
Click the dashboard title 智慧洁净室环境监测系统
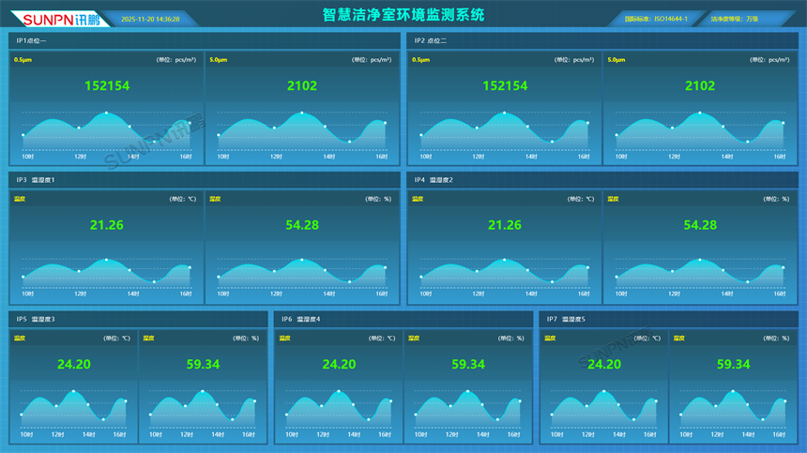(403, 14)
